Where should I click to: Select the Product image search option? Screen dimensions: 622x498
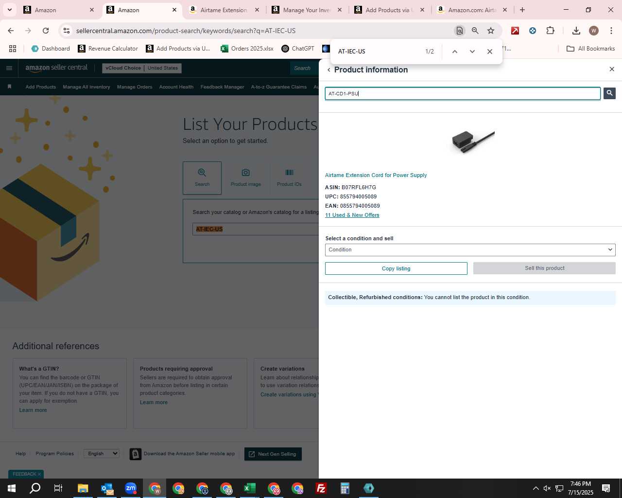(x=246, y=178)
